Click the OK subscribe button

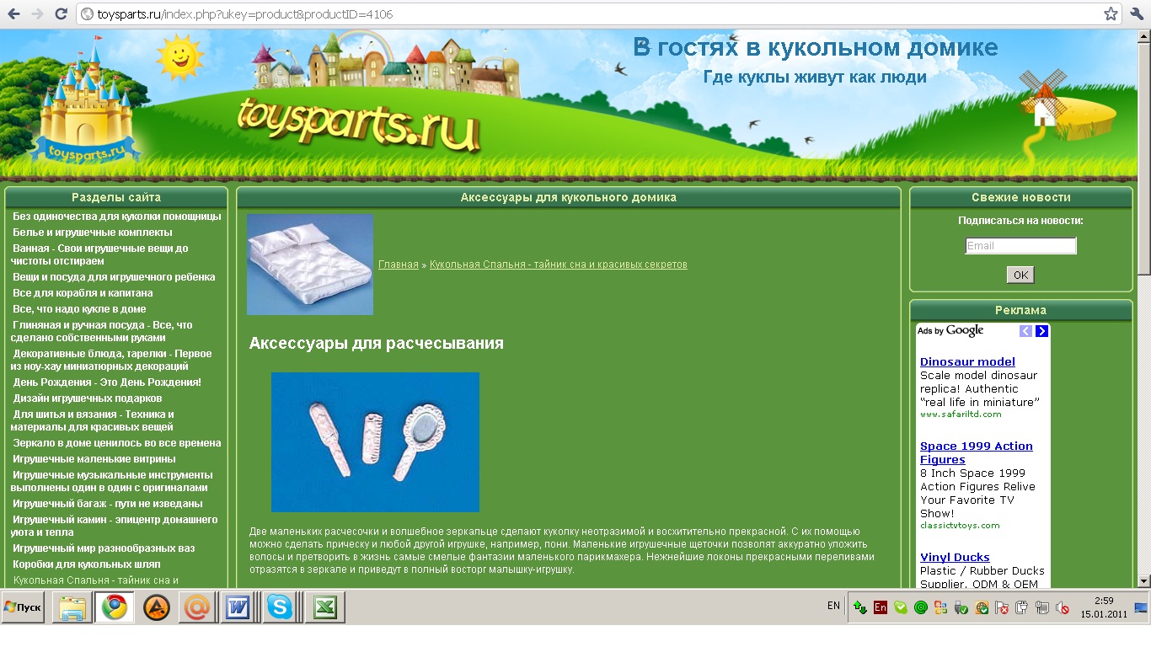coord(1020,275)
